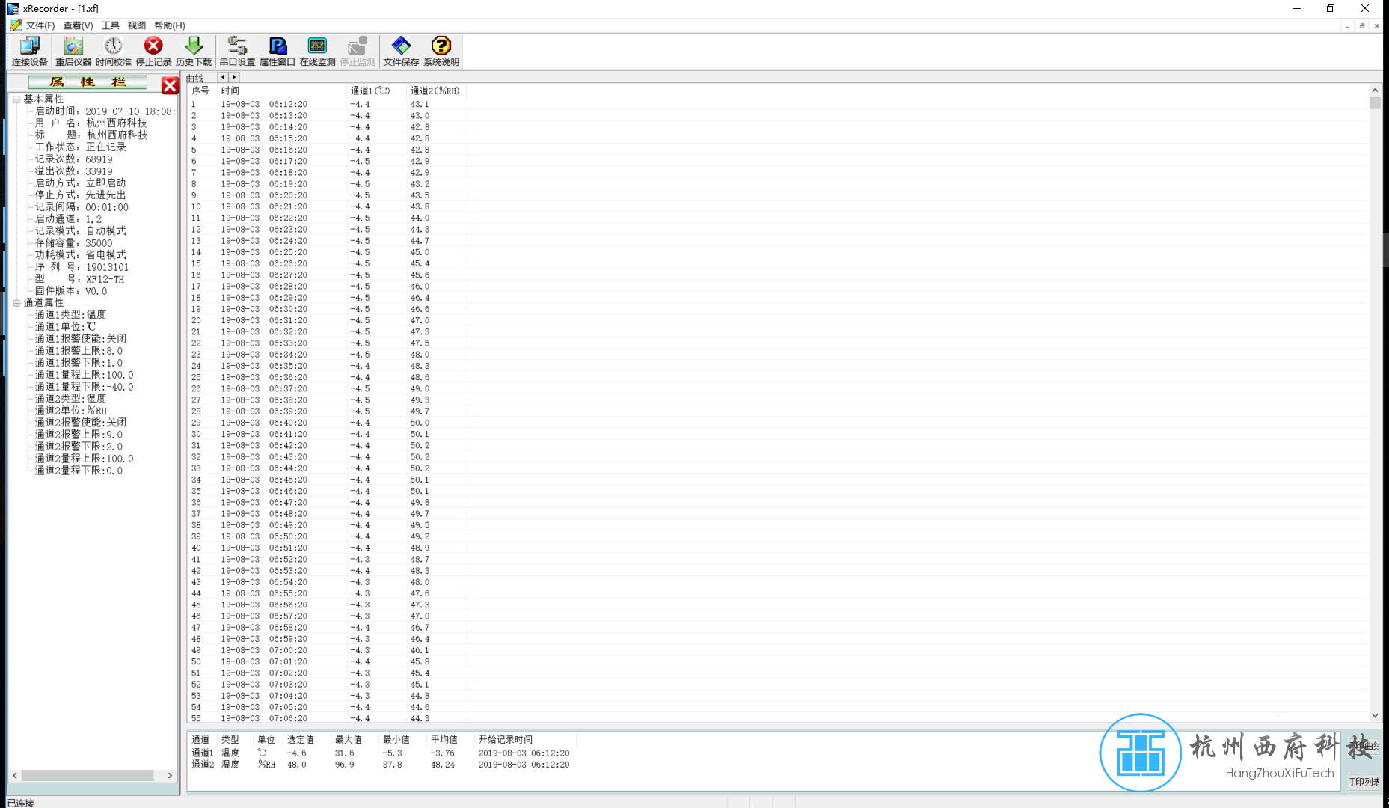Screen dimensions: 1389x808
Task: Close the 属性栏 properties panel
Action: (x=170, y=85)
